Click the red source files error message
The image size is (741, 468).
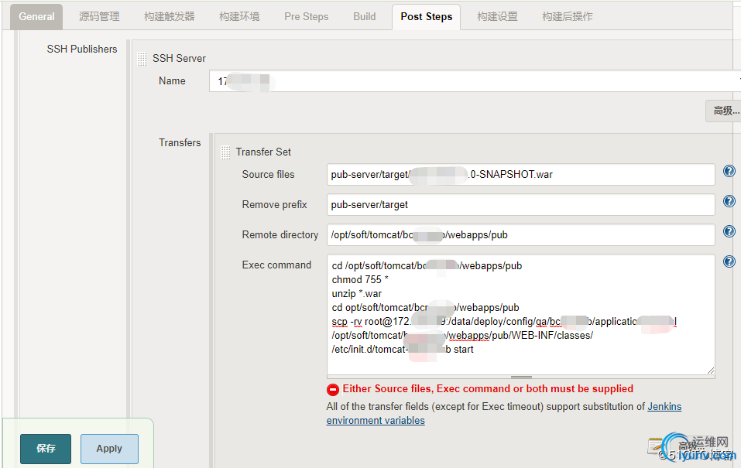pos(488,388)
